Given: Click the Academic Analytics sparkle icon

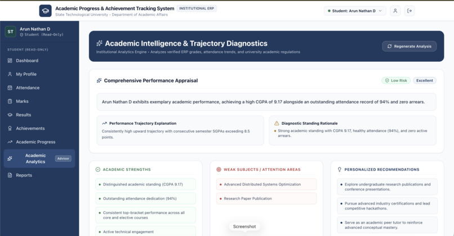Looking at the screenshot, I should click(x=10, y=158).
